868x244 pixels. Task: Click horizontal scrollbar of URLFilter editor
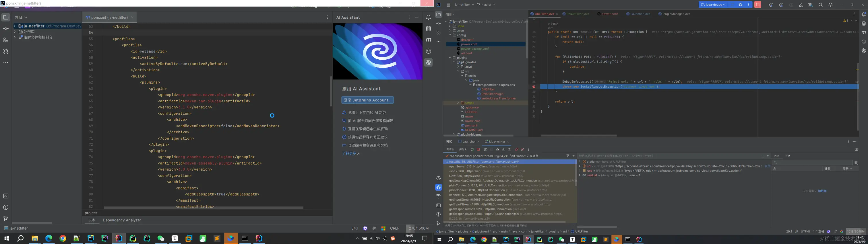(x=579, y=136)
